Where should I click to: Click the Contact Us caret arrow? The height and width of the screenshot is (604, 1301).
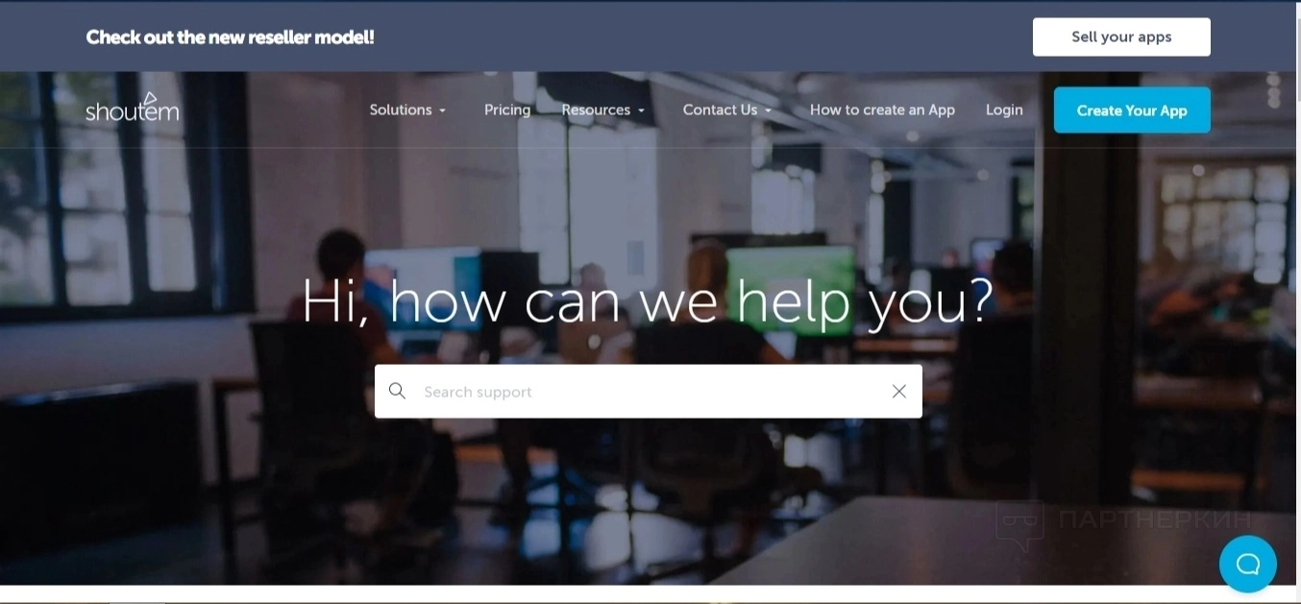click(x=768, y=110)
